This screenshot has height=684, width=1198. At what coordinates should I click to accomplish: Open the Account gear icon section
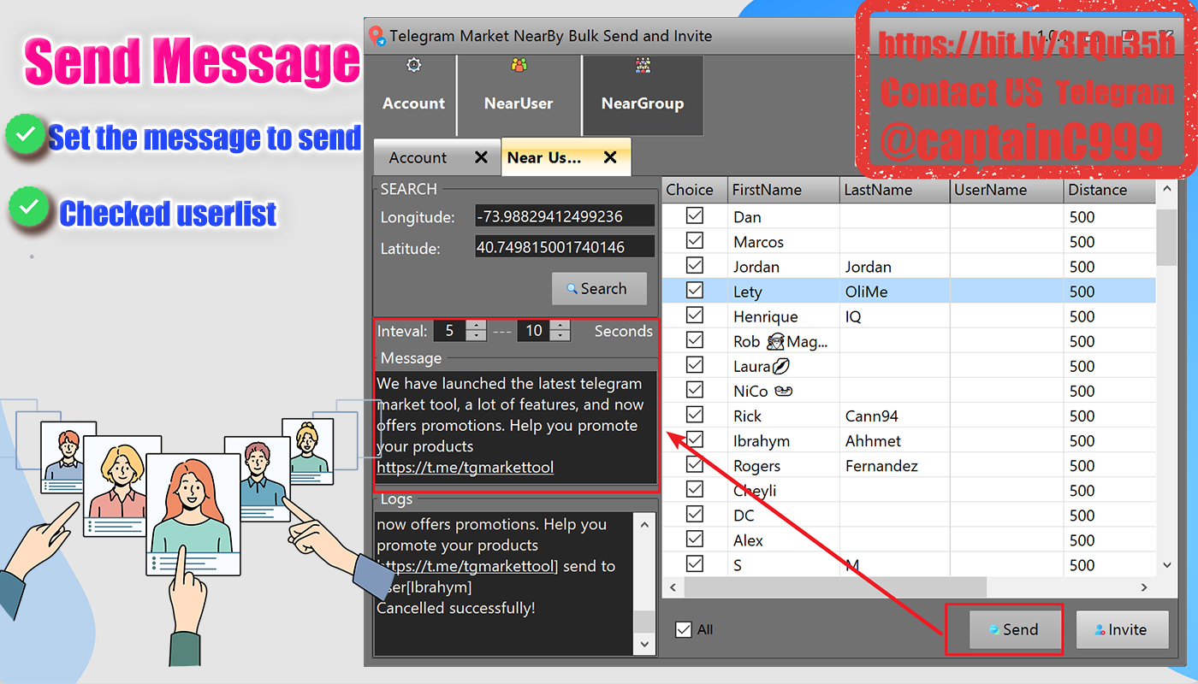click(413, 65)
